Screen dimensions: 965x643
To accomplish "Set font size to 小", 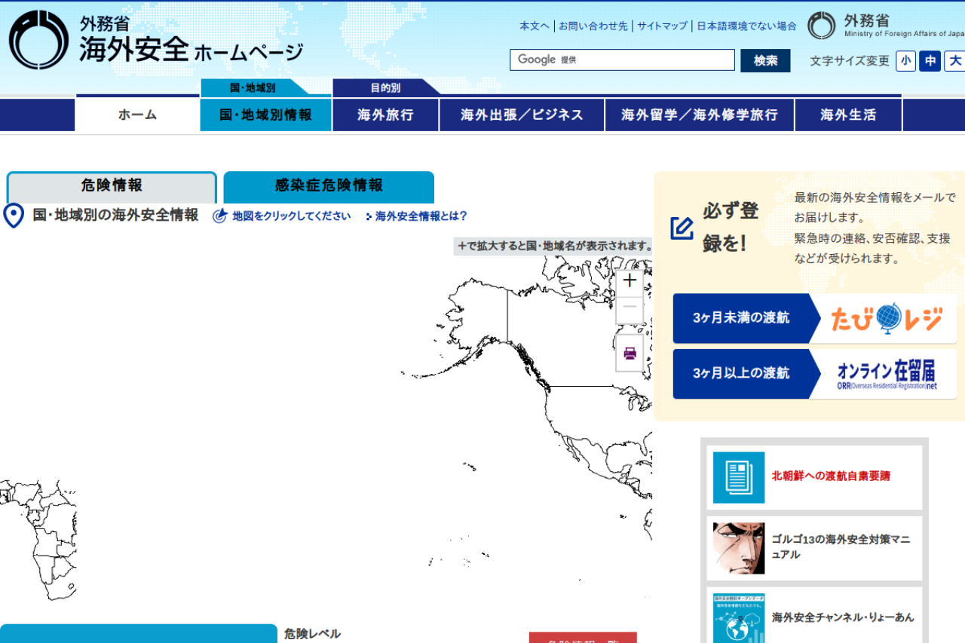I will 905,61.
